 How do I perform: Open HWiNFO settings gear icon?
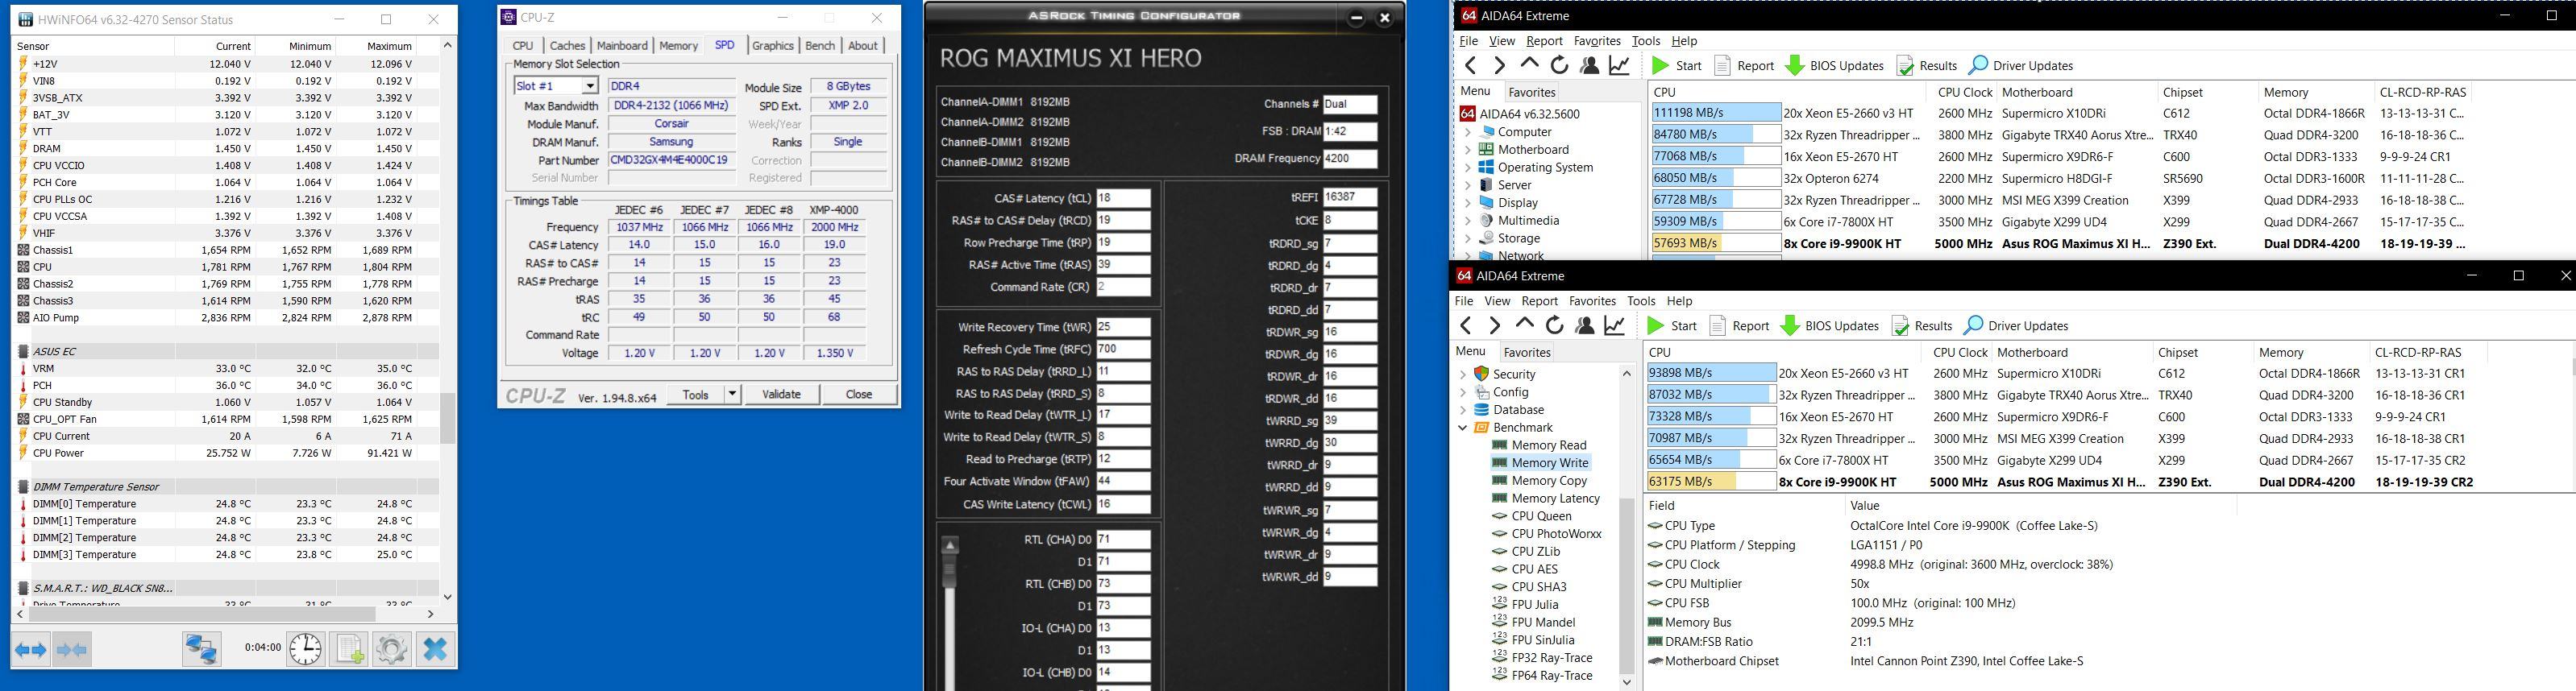pos(392,649)
